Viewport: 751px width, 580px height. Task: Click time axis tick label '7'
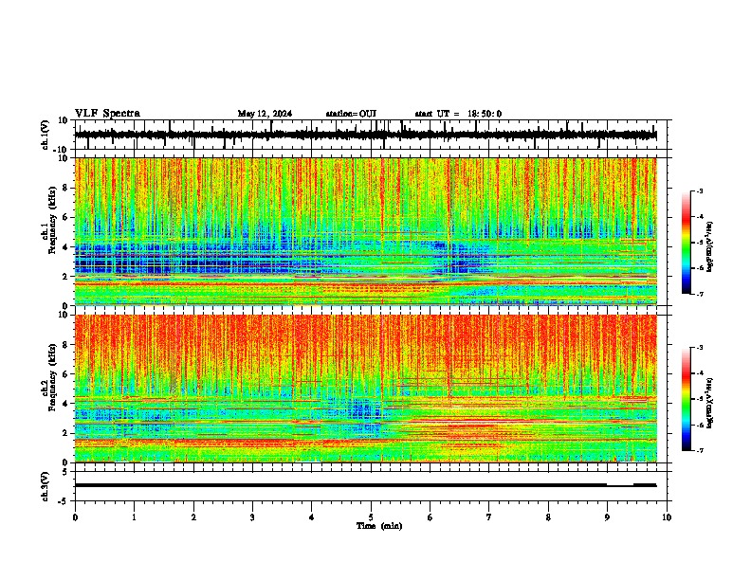click(x=489, y=517)
